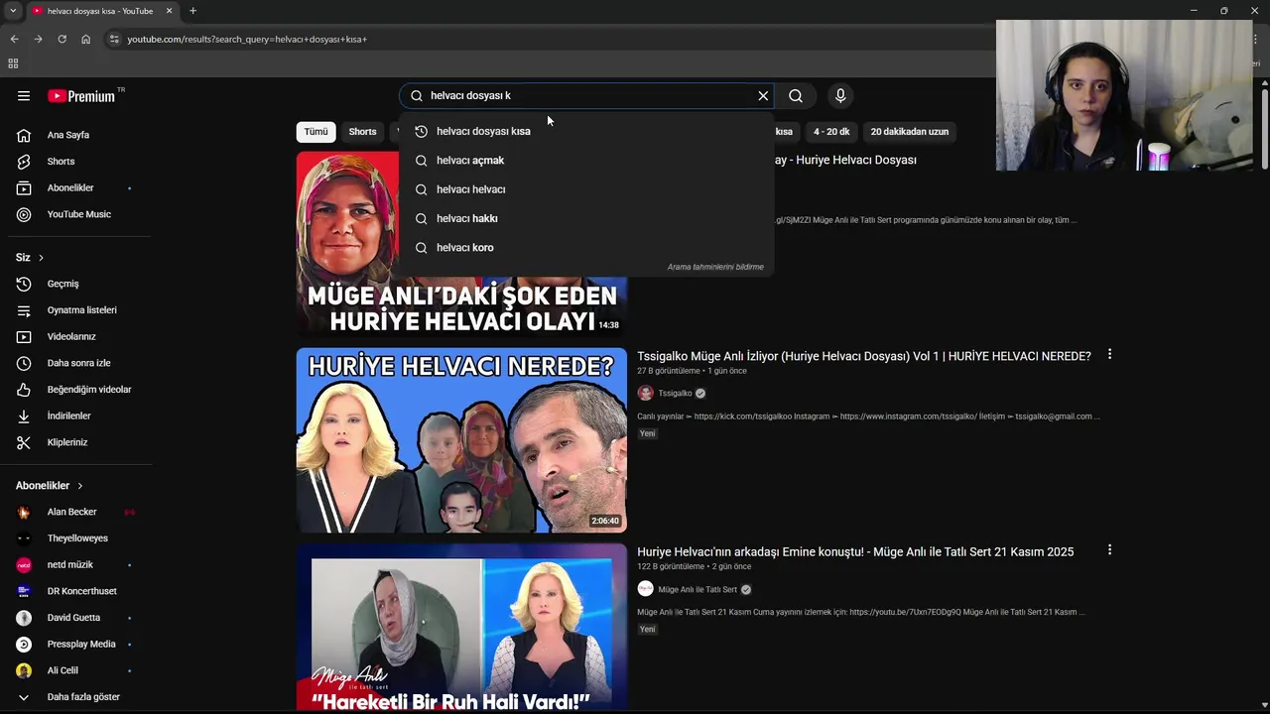Select 20 dakikadan uzun filter chip
The height and width of the screenshot is (714, 1270).
point(910,132)
